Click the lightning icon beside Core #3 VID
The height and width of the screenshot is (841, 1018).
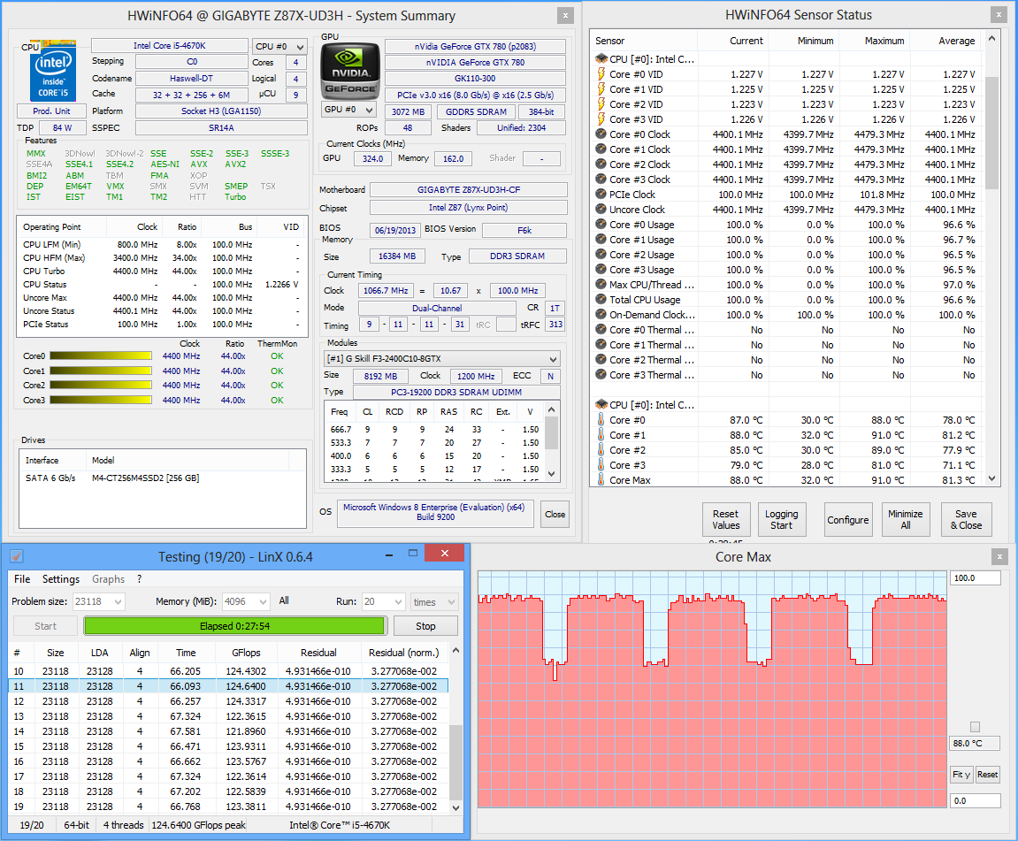pyautogui.click(x=601, y=119)
